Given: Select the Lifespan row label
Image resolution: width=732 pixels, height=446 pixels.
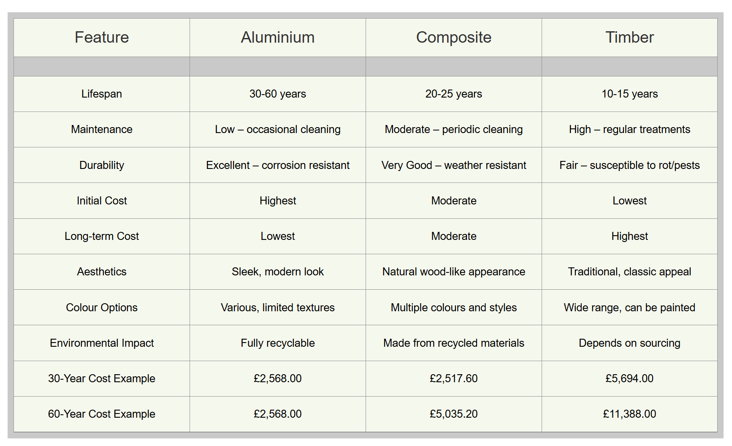Looking at the screenshot, I should (102, 94).
